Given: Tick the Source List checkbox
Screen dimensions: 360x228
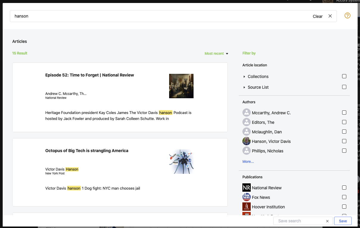Looking at the screenshot, I should 344,87.
